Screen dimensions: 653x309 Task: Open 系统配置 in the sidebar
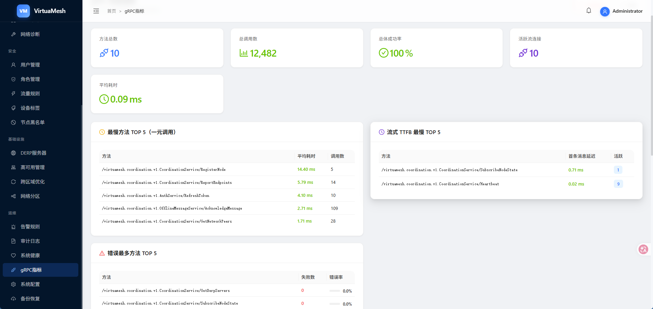[41, 284]
